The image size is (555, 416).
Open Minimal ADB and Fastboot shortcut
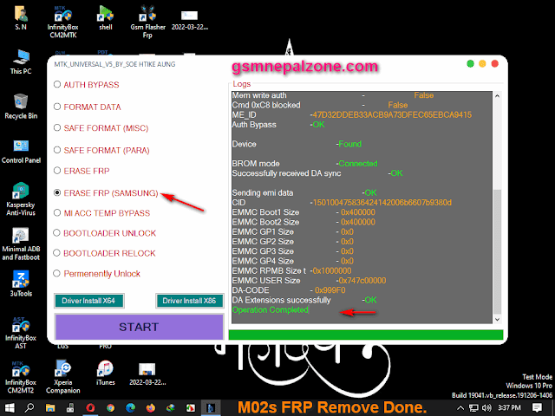pyautogui.click(x=21, y=244)
